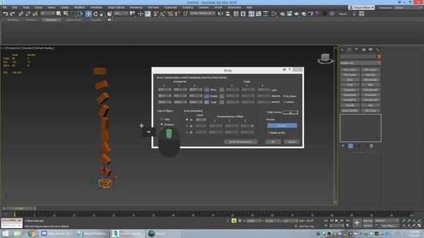This screenshot has height=238, width=424.
Task: Open the reference coordinate system dropdown
Action: click(121, 13)
